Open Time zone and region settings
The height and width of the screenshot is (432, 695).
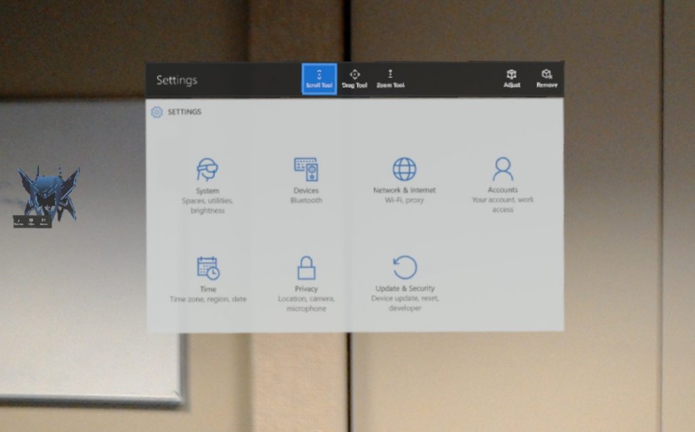208,279
